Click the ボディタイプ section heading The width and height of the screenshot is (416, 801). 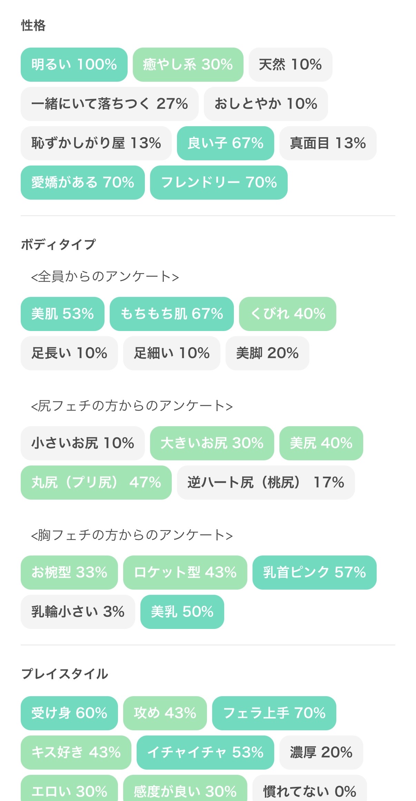click(x=58, y=244)
